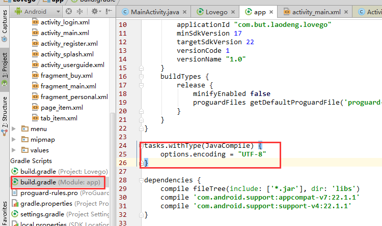Switch to the activity_main.xml editor tab
Screen dimensions: 382x226
pyautogui.click(x=316, y=12)
